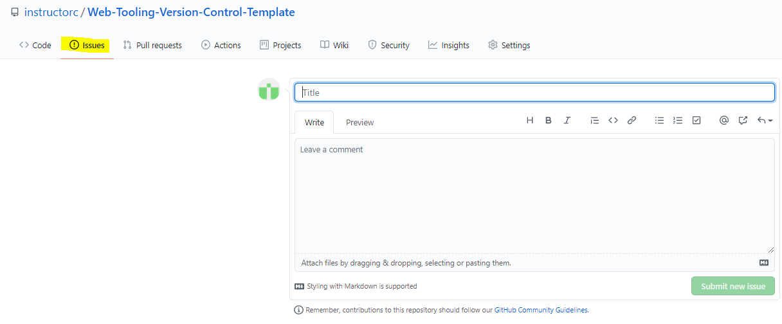Go to Pull requests tab
Screen dimensions: 782x324
[152, 45]
